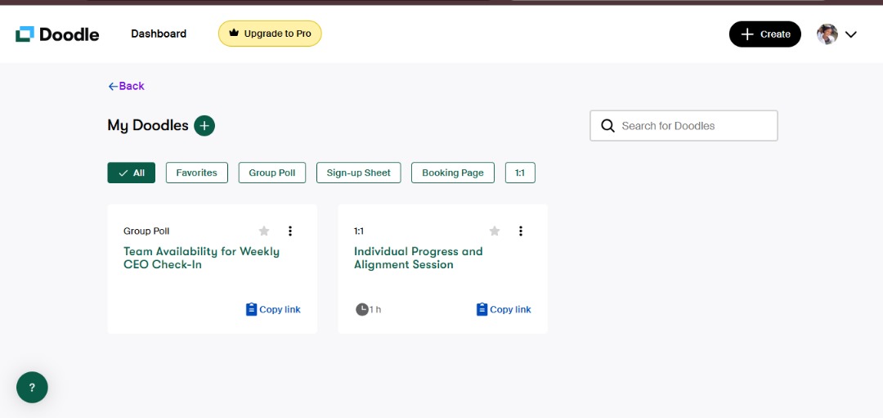
Task: Click the green plus icon beside My Doodles
Action: pos(204,126)
